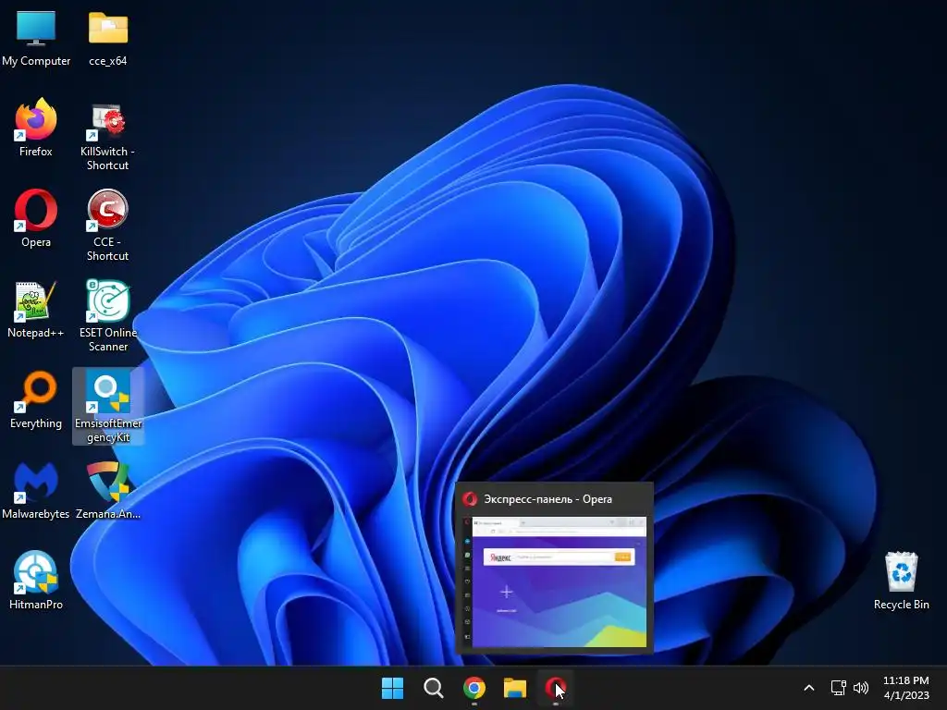
Task: Select the Firefox desktop shortcut
Action: coord(36,128)
